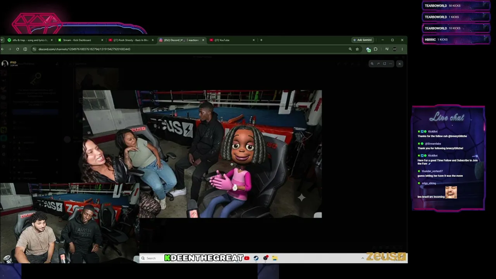Open the browser extensions puzzle icon
496x279 pixels.
point(375,49)
